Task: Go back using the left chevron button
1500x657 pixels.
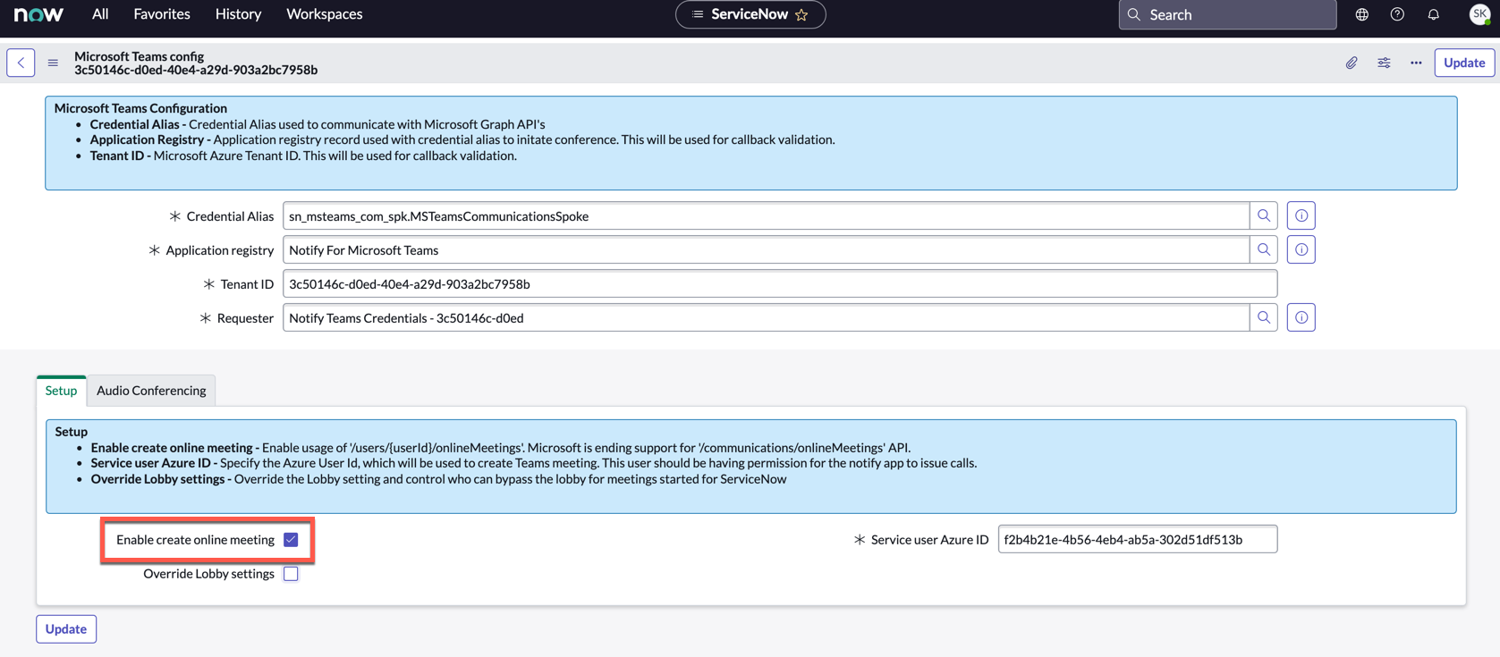Action: click(x=21, y=63)
